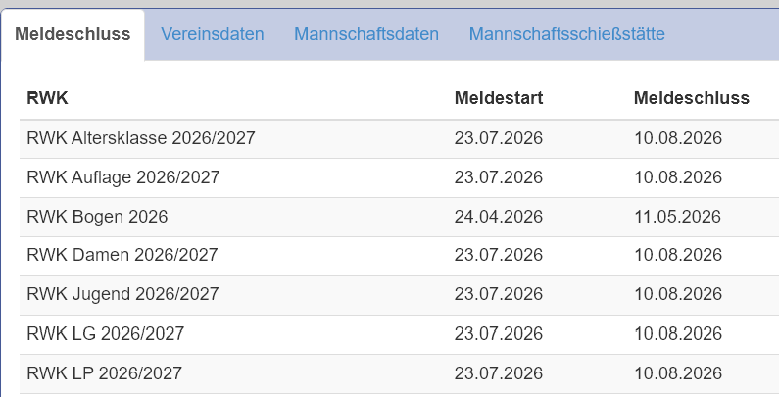The width and height of the screenshot is (779, 397).
Task: Switch to the Vereinsdaten tab
Action: 212,34
